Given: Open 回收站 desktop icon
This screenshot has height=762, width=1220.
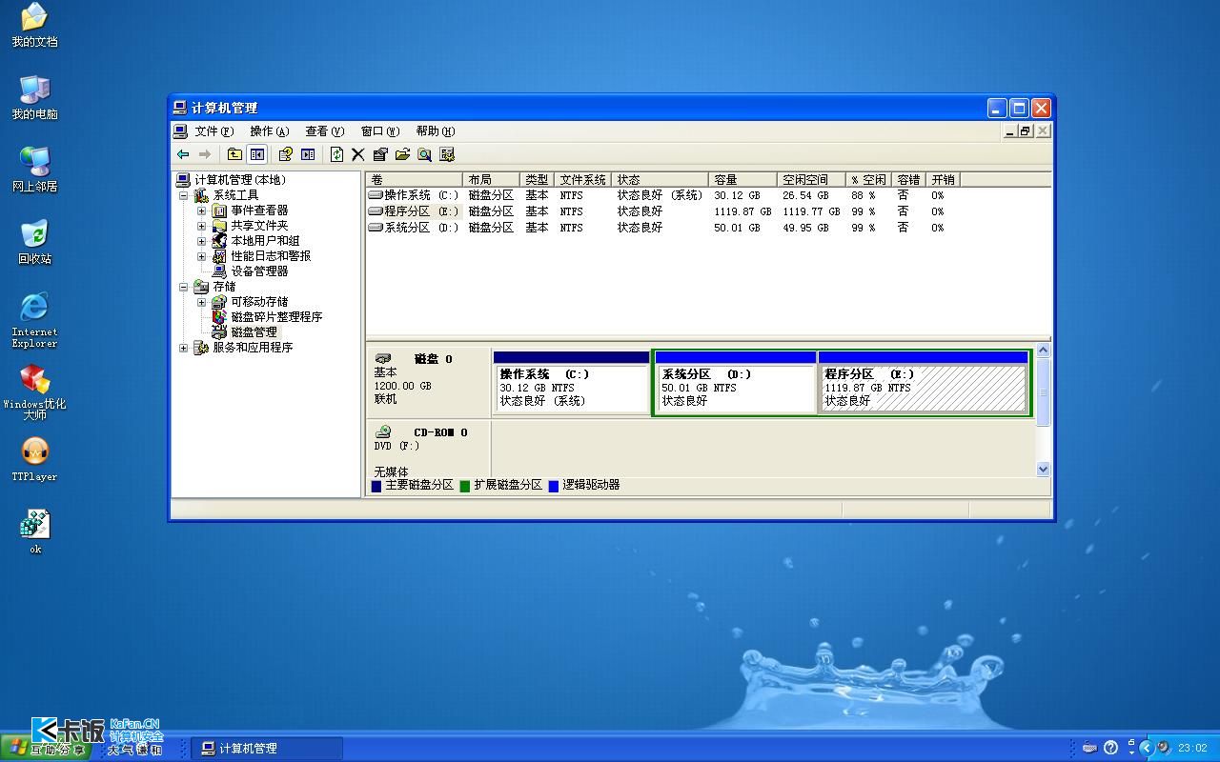Looking at the screenshot, I should 34,243.
